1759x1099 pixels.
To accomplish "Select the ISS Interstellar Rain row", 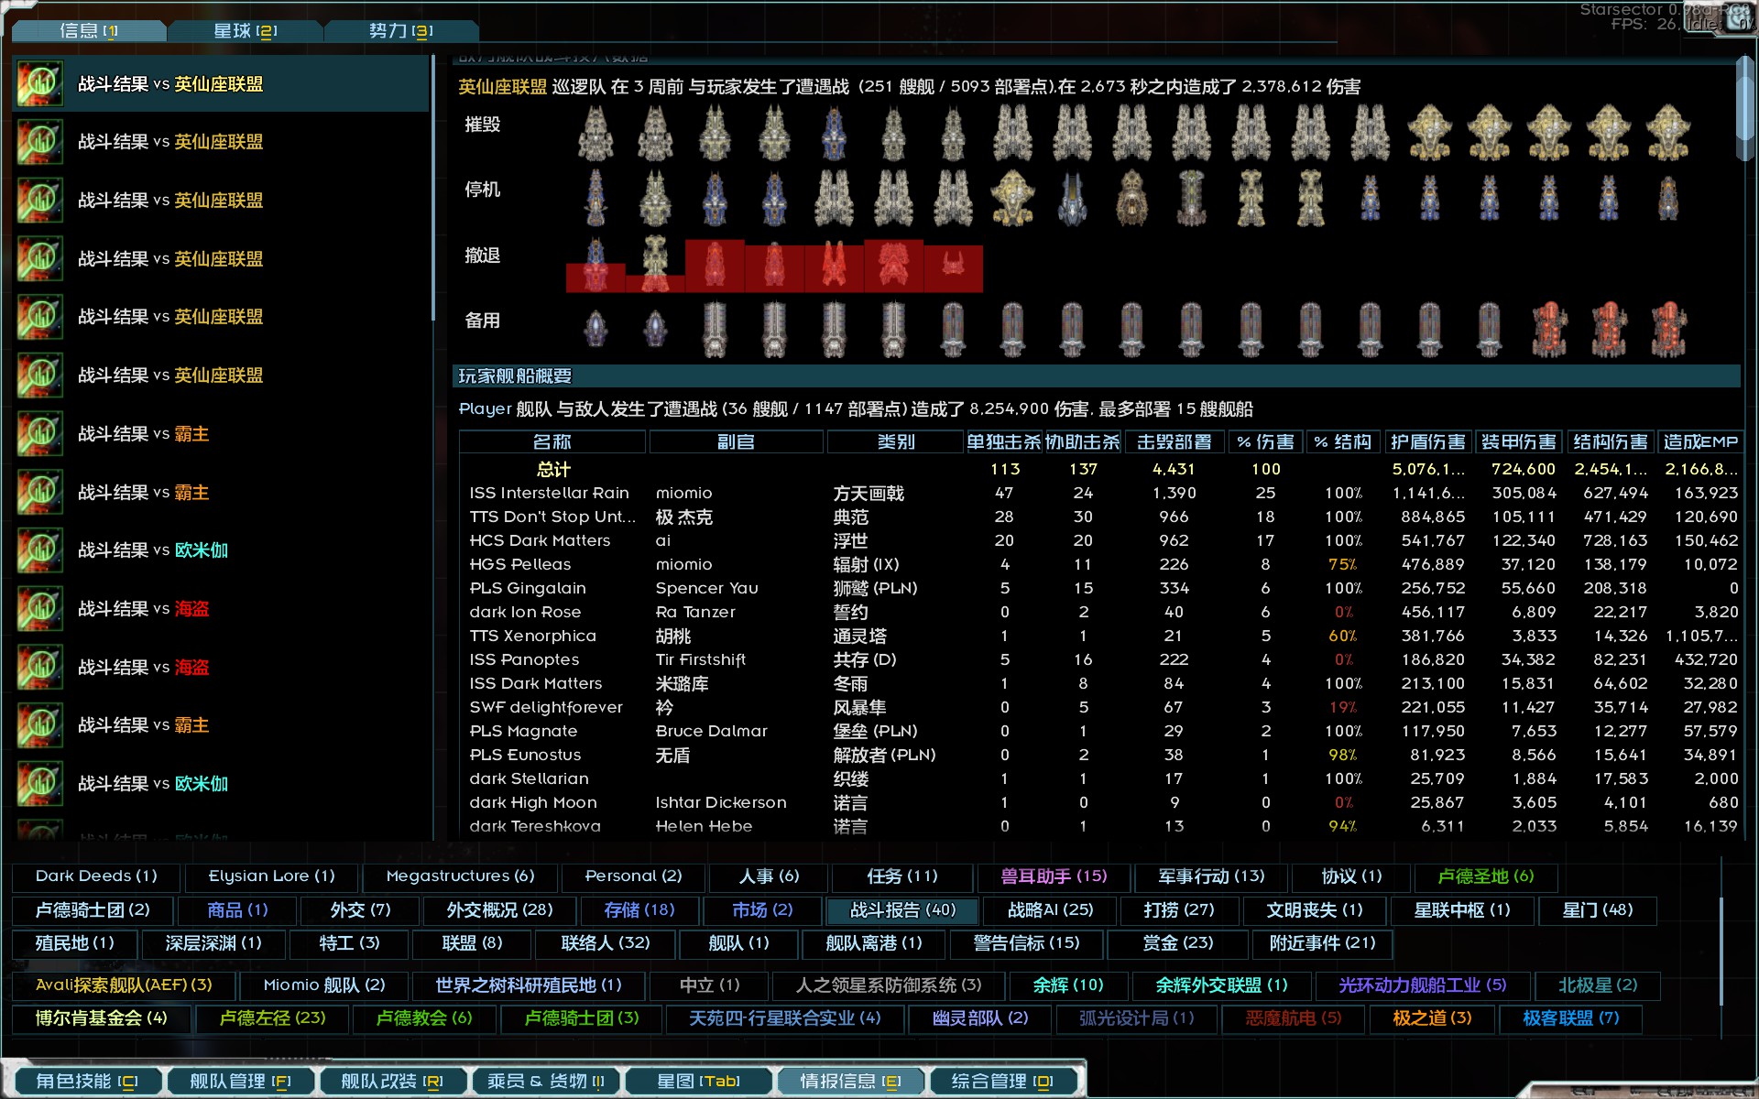I will point(1099,494).
